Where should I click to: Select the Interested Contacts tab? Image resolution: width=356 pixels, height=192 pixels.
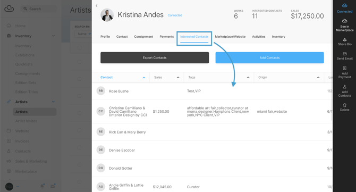194,37
